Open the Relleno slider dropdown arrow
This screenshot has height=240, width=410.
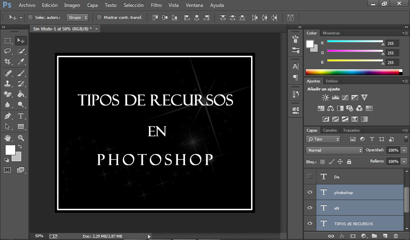(404, 161)
